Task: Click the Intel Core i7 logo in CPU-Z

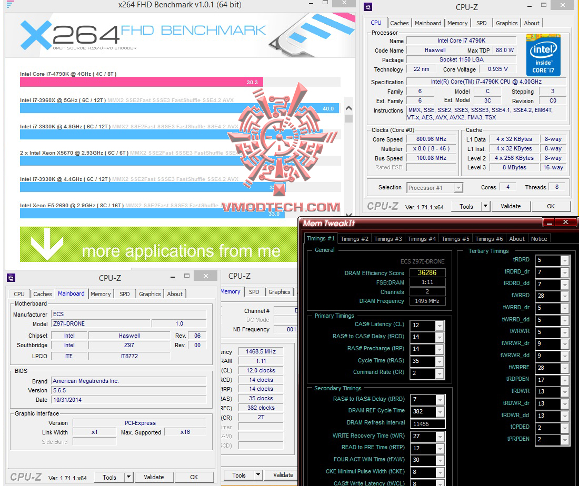Action: [543, 55]
